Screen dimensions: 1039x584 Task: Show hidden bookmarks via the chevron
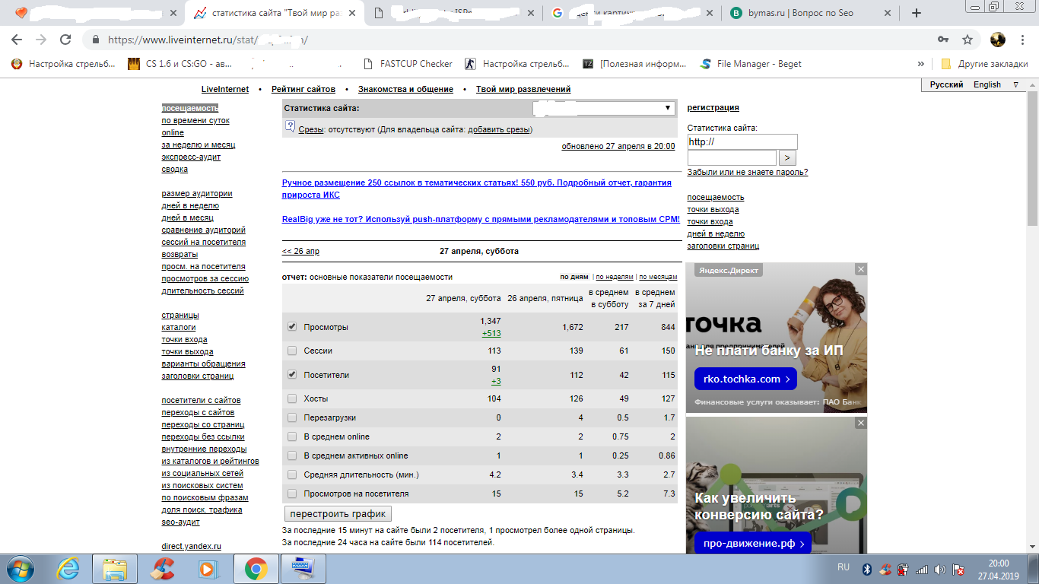click(x=921, y=64)
